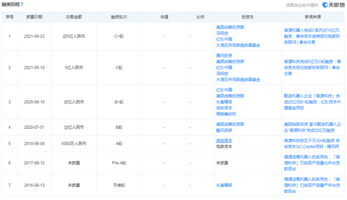Open 深投控 investor link in row 1

click(222, 33)
